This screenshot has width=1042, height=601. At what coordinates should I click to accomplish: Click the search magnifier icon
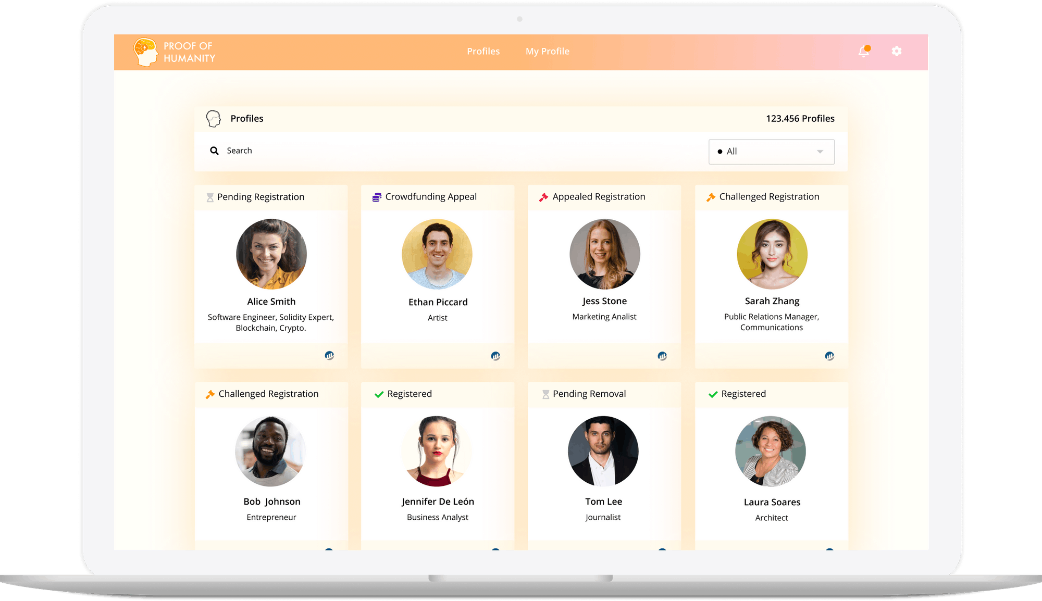tap(214, 151)
